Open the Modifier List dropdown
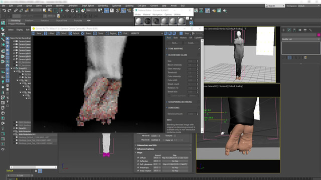This screenshot has height=180, width=321. [301, 39]
